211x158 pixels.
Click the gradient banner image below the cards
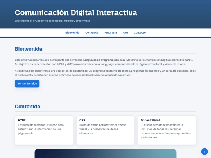coord(105,153)
